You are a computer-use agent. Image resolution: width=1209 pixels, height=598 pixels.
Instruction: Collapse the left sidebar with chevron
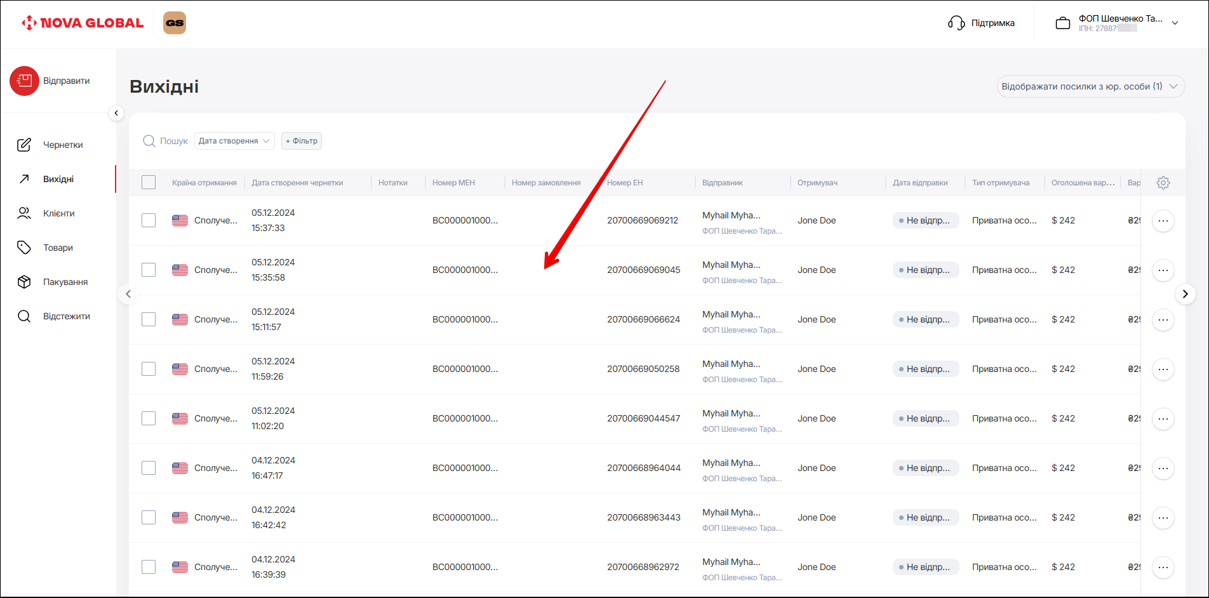tap(116, 113)
